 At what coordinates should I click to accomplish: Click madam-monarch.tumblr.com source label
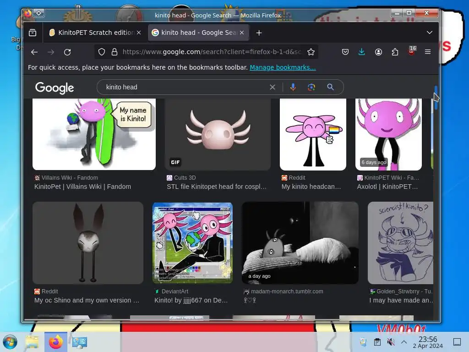click(x=287, y=291)
